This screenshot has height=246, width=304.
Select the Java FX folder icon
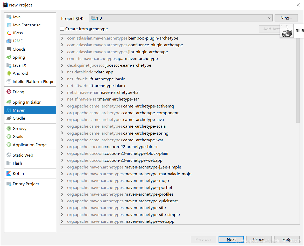9,65
